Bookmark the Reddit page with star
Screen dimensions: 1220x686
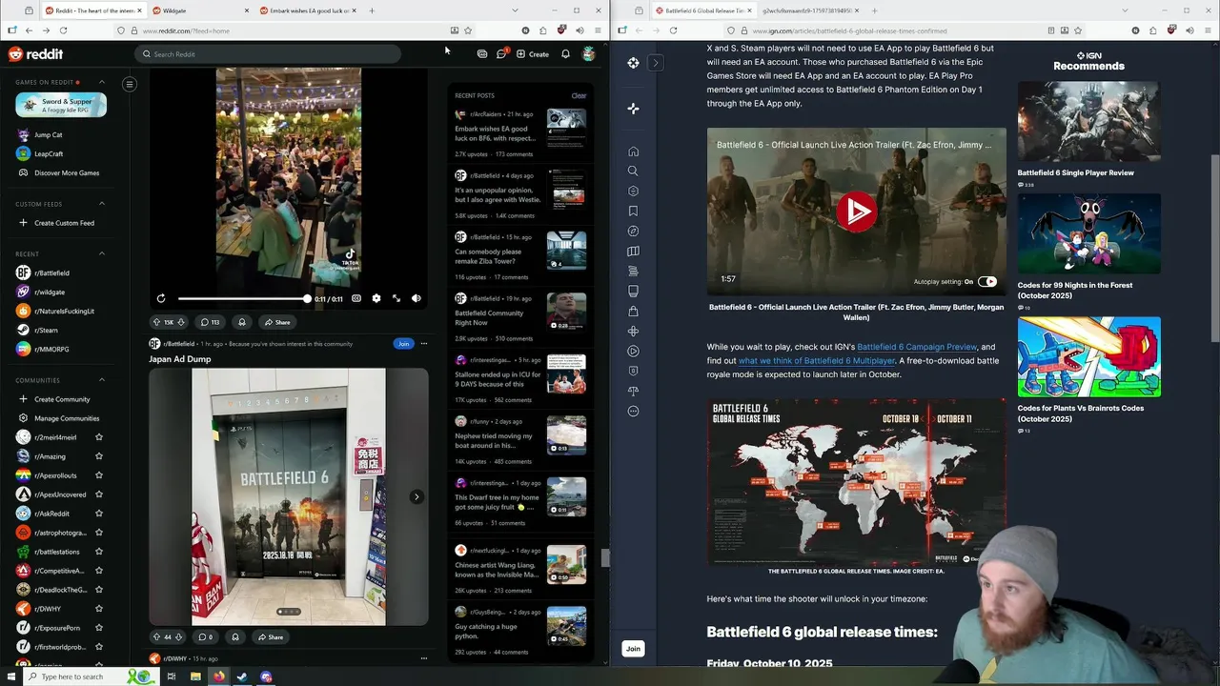(x=468, y=30)
